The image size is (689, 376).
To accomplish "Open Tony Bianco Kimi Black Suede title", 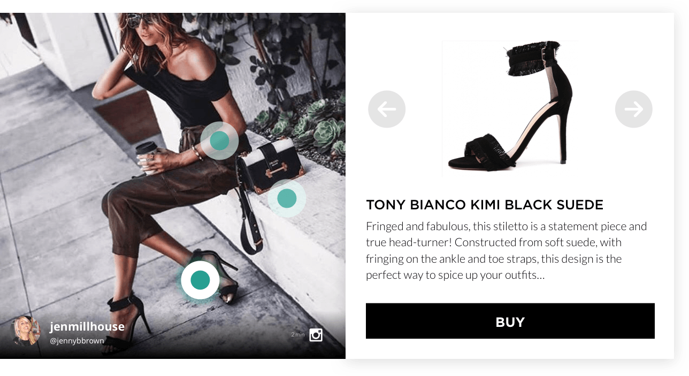I will click(485, 205).
